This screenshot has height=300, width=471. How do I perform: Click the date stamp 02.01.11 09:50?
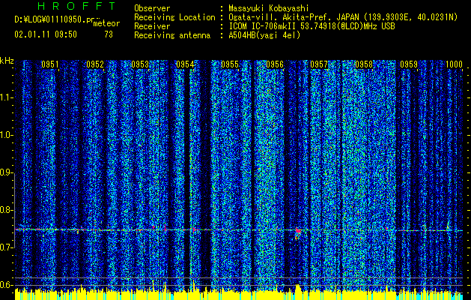(46, 34)
